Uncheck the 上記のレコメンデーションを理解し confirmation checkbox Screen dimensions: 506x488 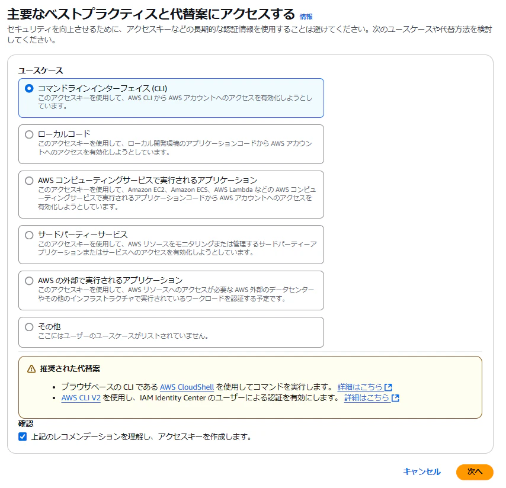[23, 436]
